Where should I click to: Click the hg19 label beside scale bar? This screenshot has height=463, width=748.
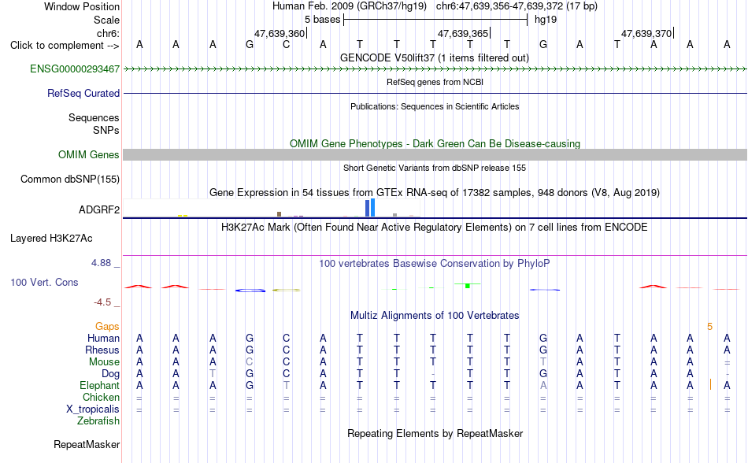click(x=546, y=20)
